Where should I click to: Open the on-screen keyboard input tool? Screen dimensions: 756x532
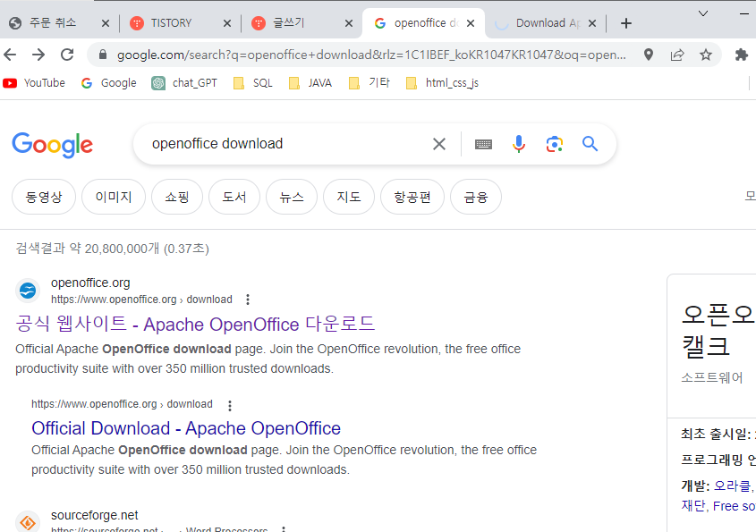483,144
